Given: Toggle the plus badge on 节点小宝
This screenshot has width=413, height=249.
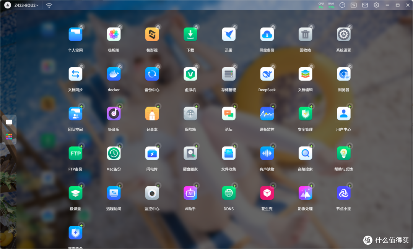Looking at the screenshot, I should pos(350,186).
